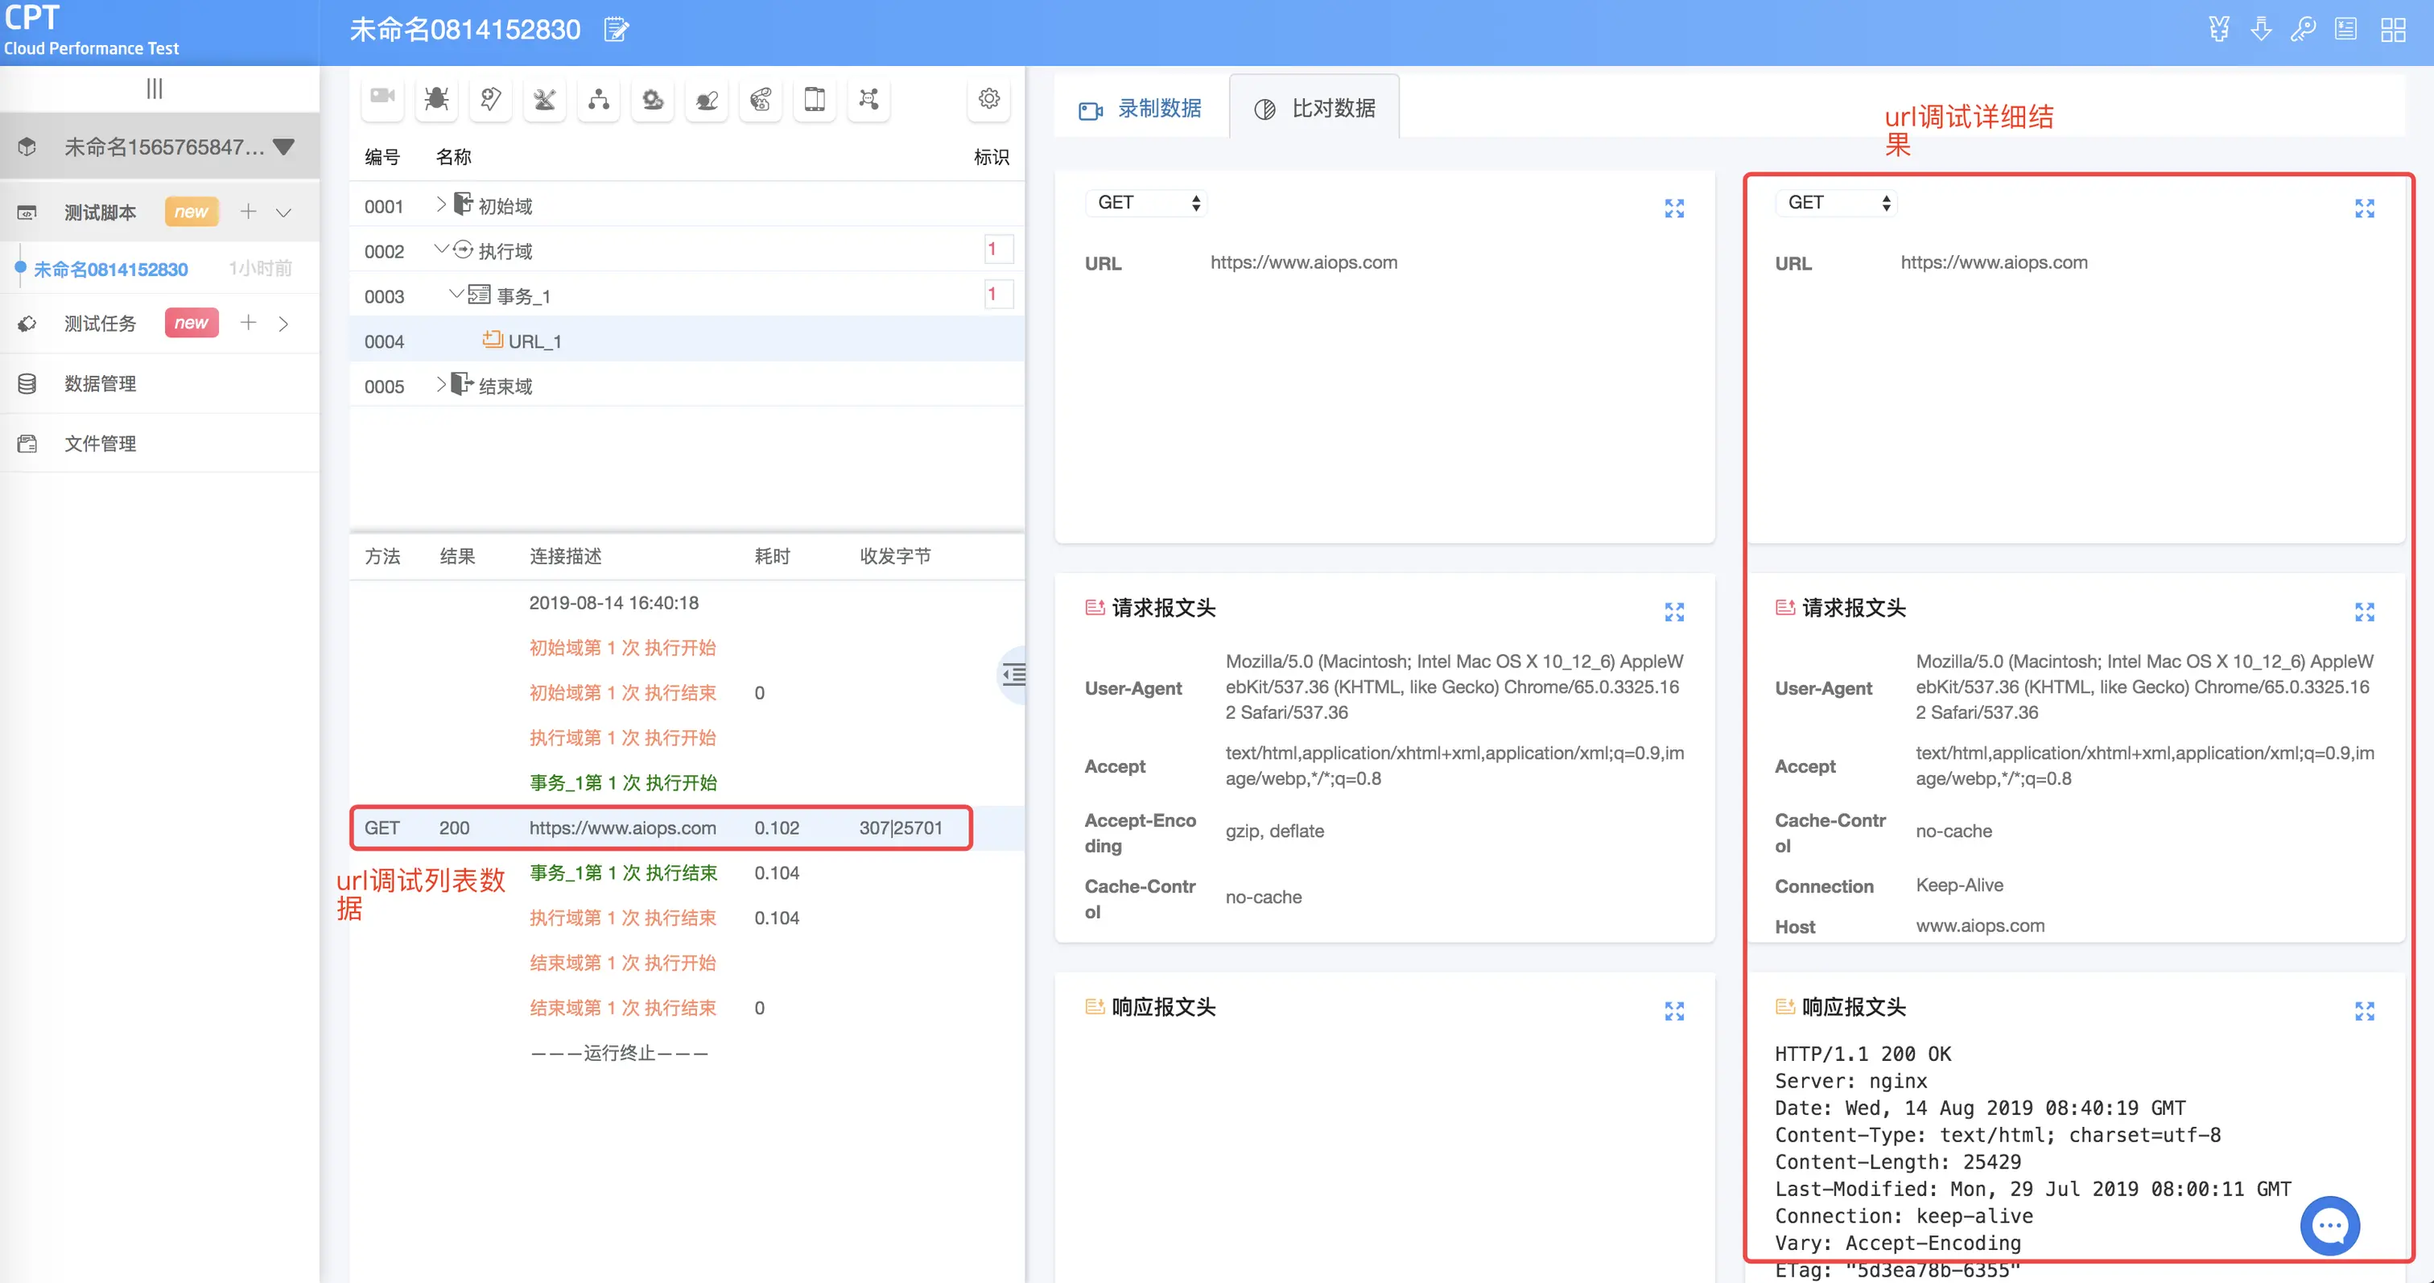Click the wrench and screwdriver tools icon
The image size is (2434, 1283).
pos(544,99)
